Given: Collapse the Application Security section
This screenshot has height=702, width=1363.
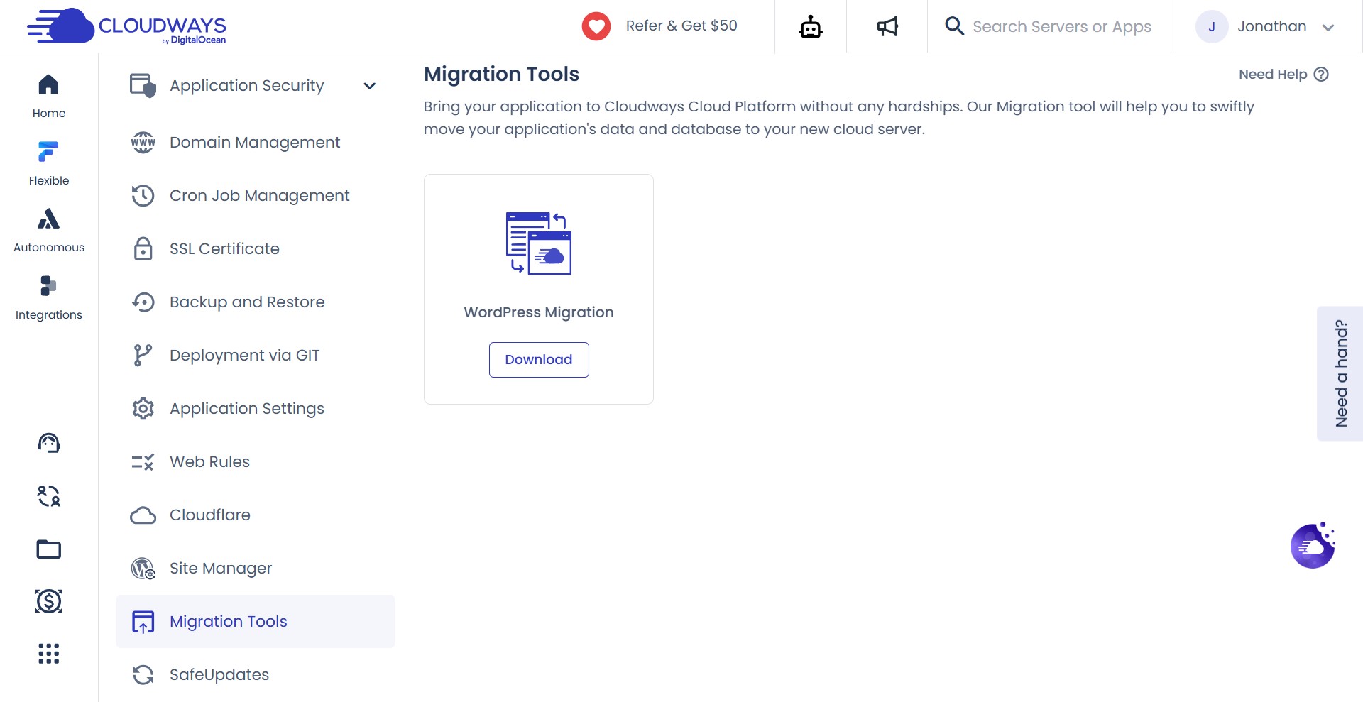Looking at the screenshot, I should pyautogui.click(x=370, y=85).
